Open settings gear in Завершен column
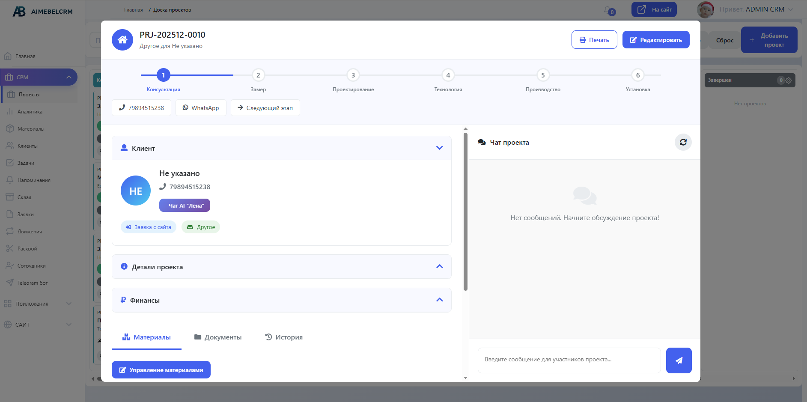 [789, 80]
